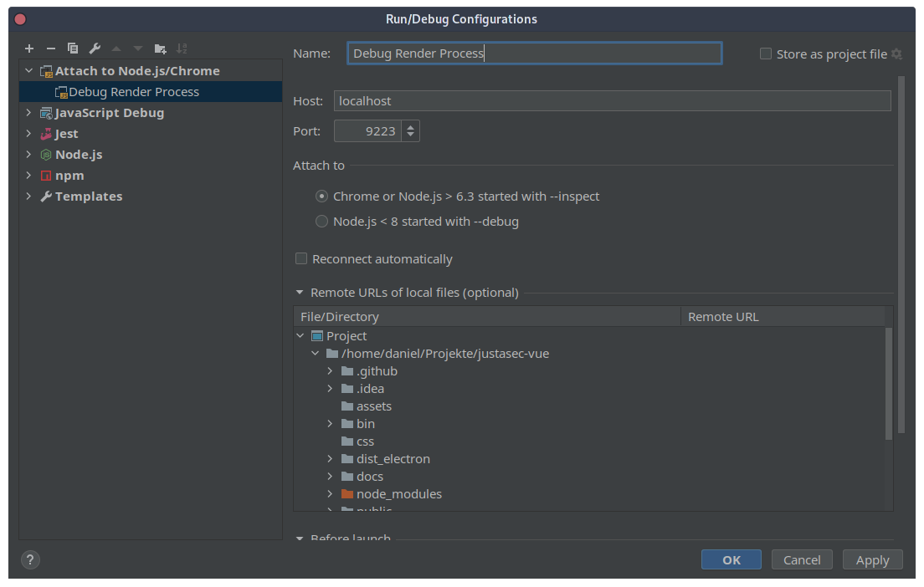924x587 pixels.
Task: Click the gear icon beside Store as project file
Action: (x=896, y=54)
